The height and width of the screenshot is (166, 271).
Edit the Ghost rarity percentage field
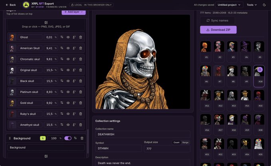[51, 37]
